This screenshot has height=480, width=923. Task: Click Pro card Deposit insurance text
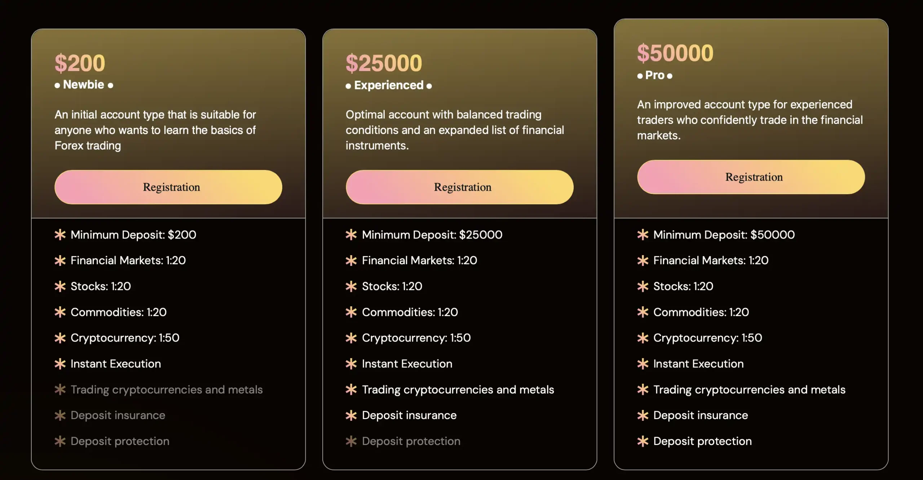(x=701, y=415)
